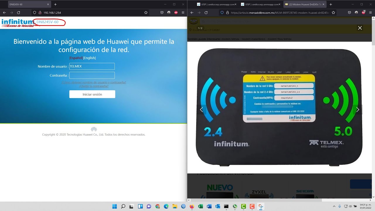The width and height of the screenshot is (375, 211).
Task: Show tracking protection shield for 192.168.1.254
Action: click(35, 13)
